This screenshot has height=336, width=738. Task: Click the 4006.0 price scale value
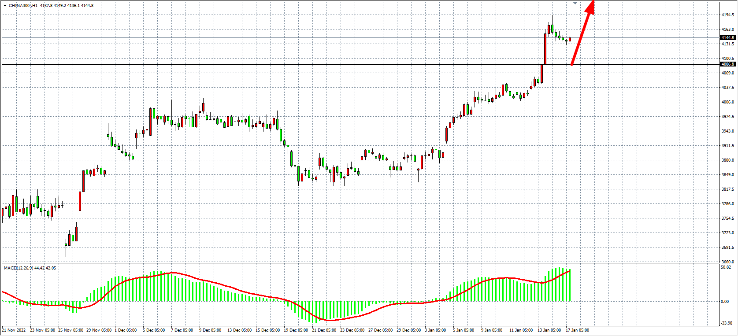click(x=727, y=102)
